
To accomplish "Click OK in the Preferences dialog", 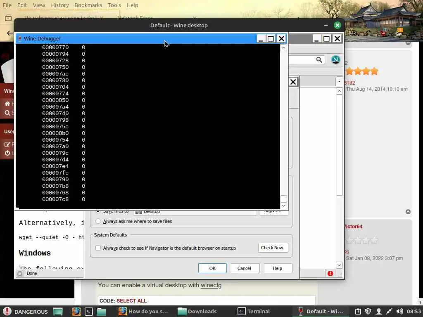I will click(212, 268).
